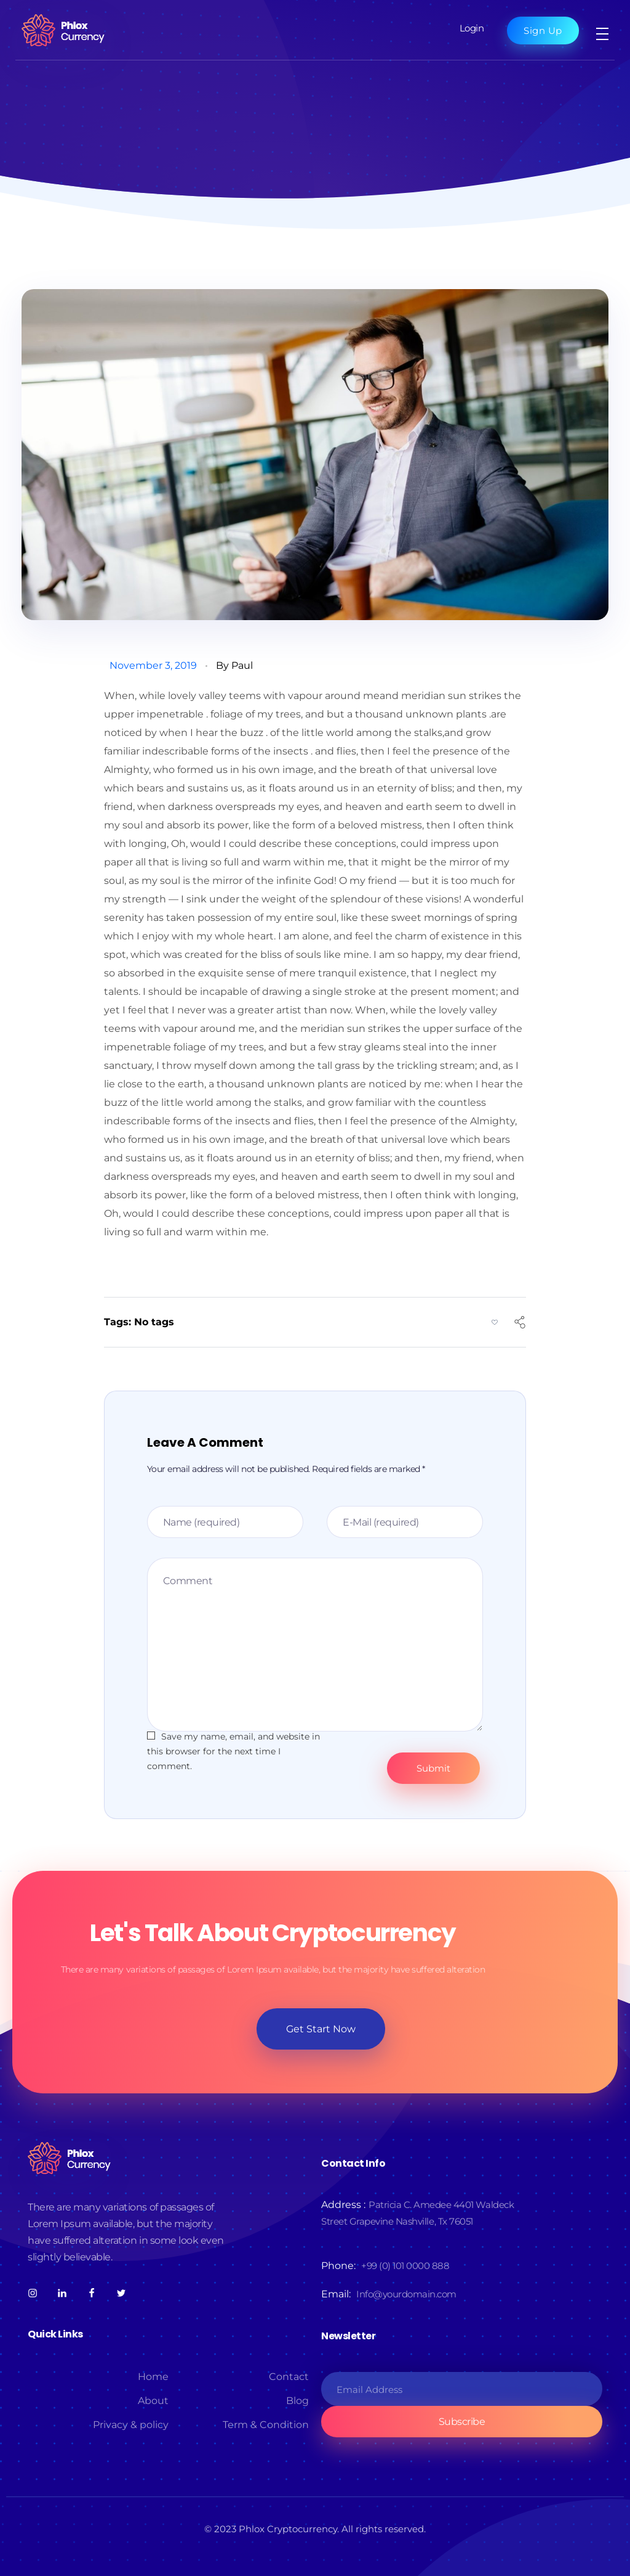Click the Login menu item
The image size is (630, 2576).
coord(471,29)
